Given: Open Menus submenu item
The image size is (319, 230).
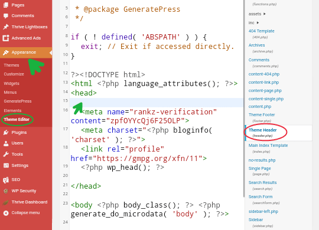Looking at the screenshot, I should pyautogui.click(x=10, y=93).
